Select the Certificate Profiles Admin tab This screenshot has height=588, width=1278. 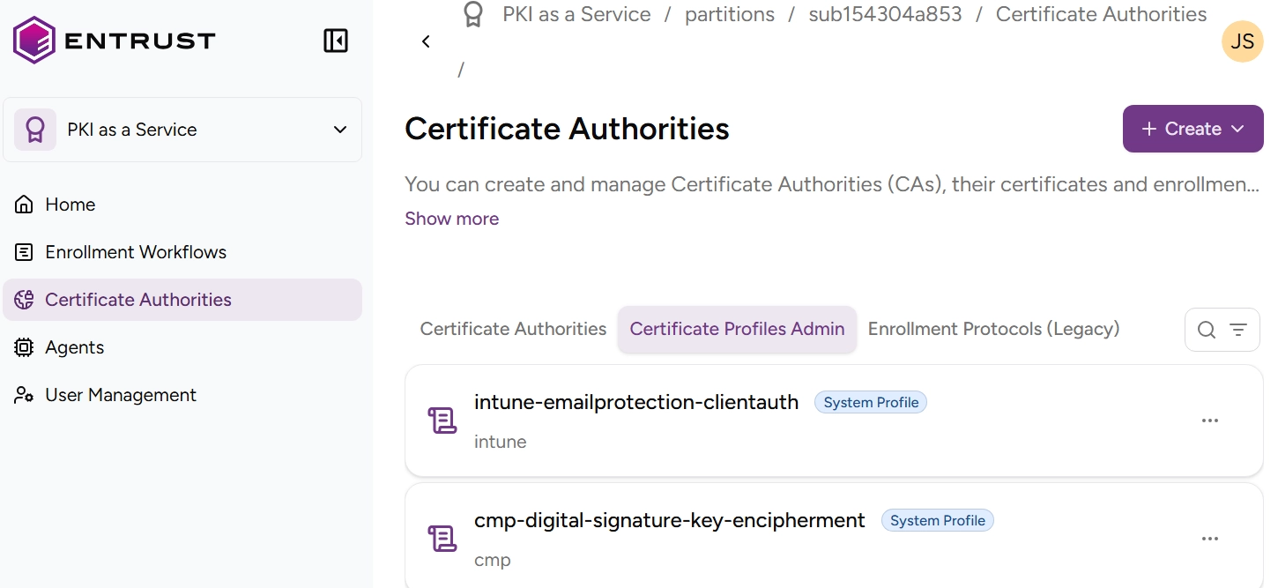(737, 329)
